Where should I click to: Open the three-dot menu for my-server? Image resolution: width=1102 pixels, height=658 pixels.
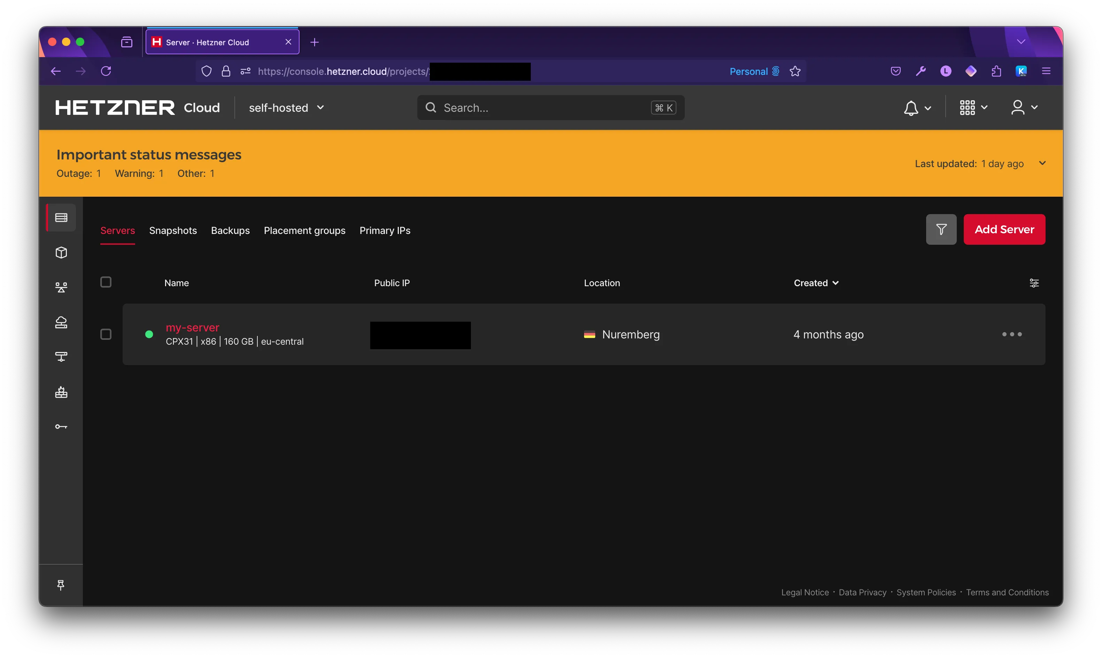(1011, 334)
